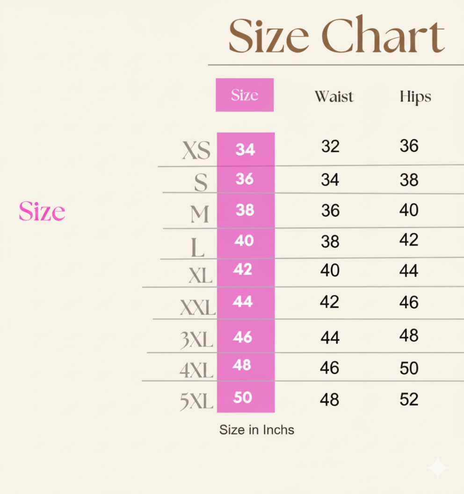
Task: Select the Waist column header
Action: click(334, 96)
